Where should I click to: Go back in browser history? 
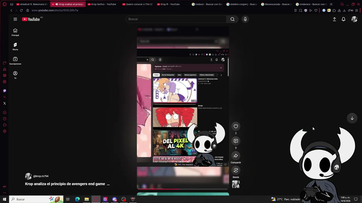point(11,10)
